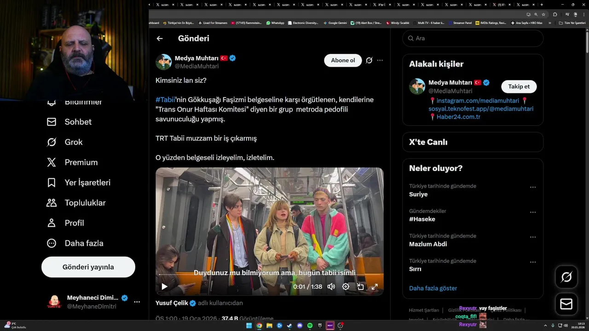Open more options for #Haseke trend
Image resolution: width=589 pixels, height=331 pixels.
coord(533,212)
